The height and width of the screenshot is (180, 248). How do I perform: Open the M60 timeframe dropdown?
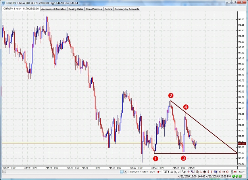click(x=145, y=172)
